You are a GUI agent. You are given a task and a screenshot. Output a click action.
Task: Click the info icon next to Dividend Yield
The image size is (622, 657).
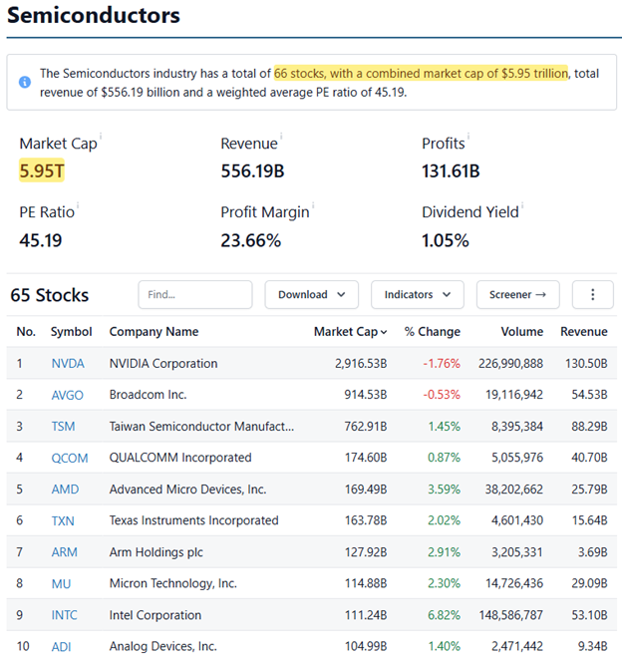click(522, 205)
